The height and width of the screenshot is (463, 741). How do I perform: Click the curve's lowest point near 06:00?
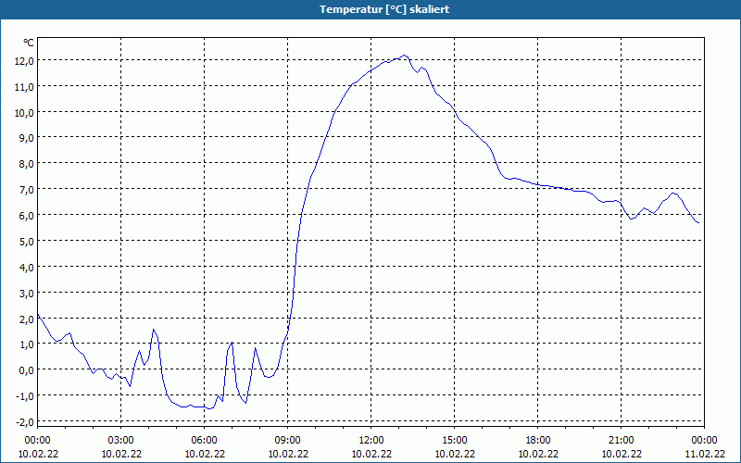210,408
